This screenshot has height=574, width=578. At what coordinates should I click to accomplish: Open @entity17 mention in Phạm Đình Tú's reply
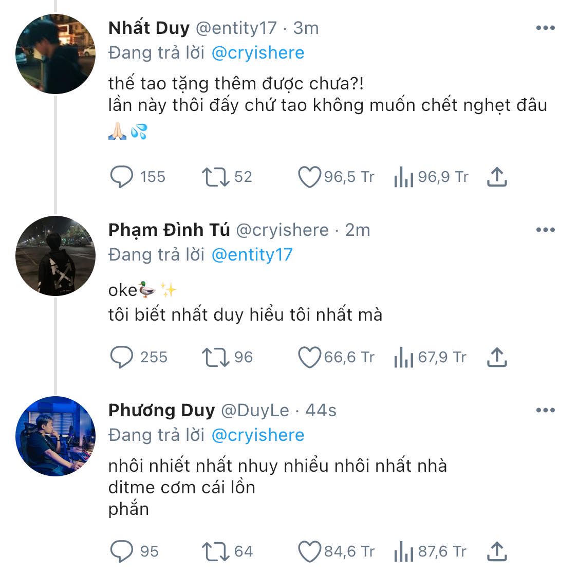point(252,255)
